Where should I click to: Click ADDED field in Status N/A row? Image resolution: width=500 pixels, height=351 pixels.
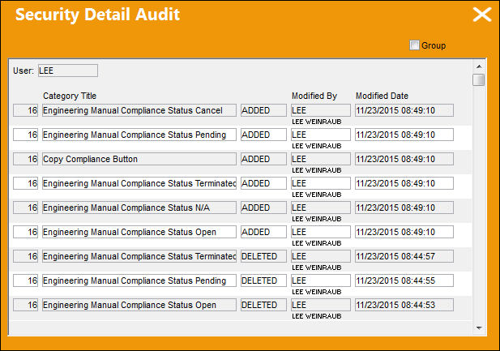pyautogui.click(x=263, y=208)
